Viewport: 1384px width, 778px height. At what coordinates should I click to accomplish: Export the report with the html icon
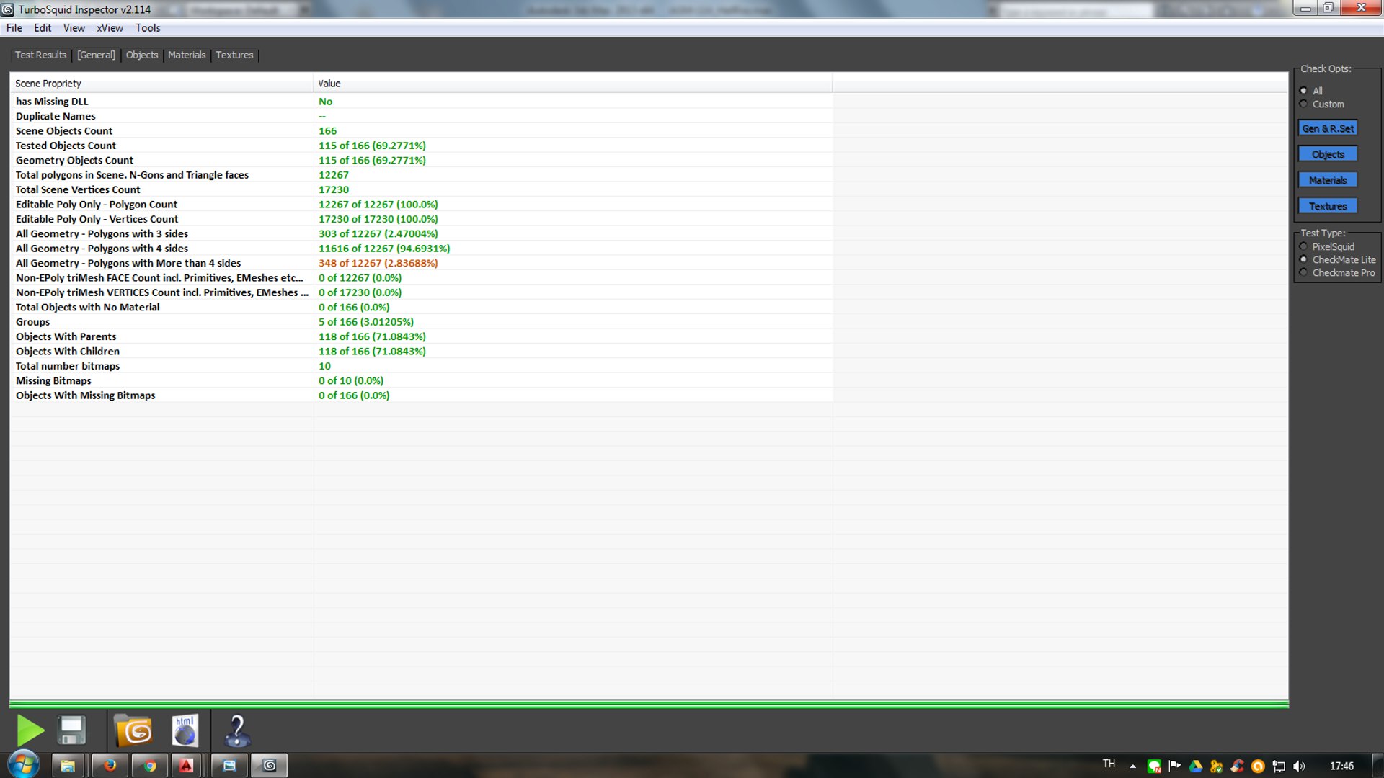tap(185, 730)
